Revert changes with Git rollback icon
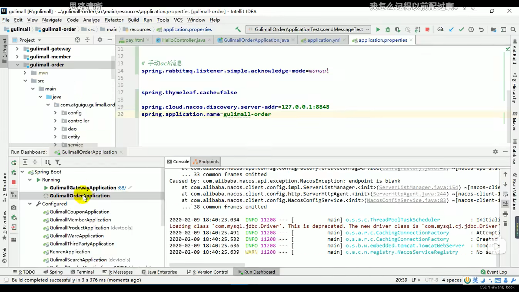519x292 pixels. coord(481,29)
